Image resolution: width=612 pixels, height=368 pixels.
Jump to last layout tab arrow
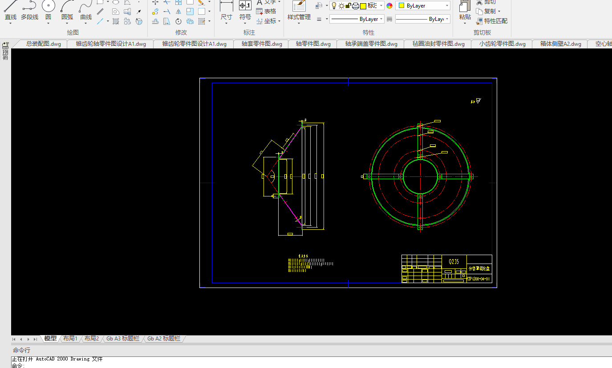click(35, 339)
